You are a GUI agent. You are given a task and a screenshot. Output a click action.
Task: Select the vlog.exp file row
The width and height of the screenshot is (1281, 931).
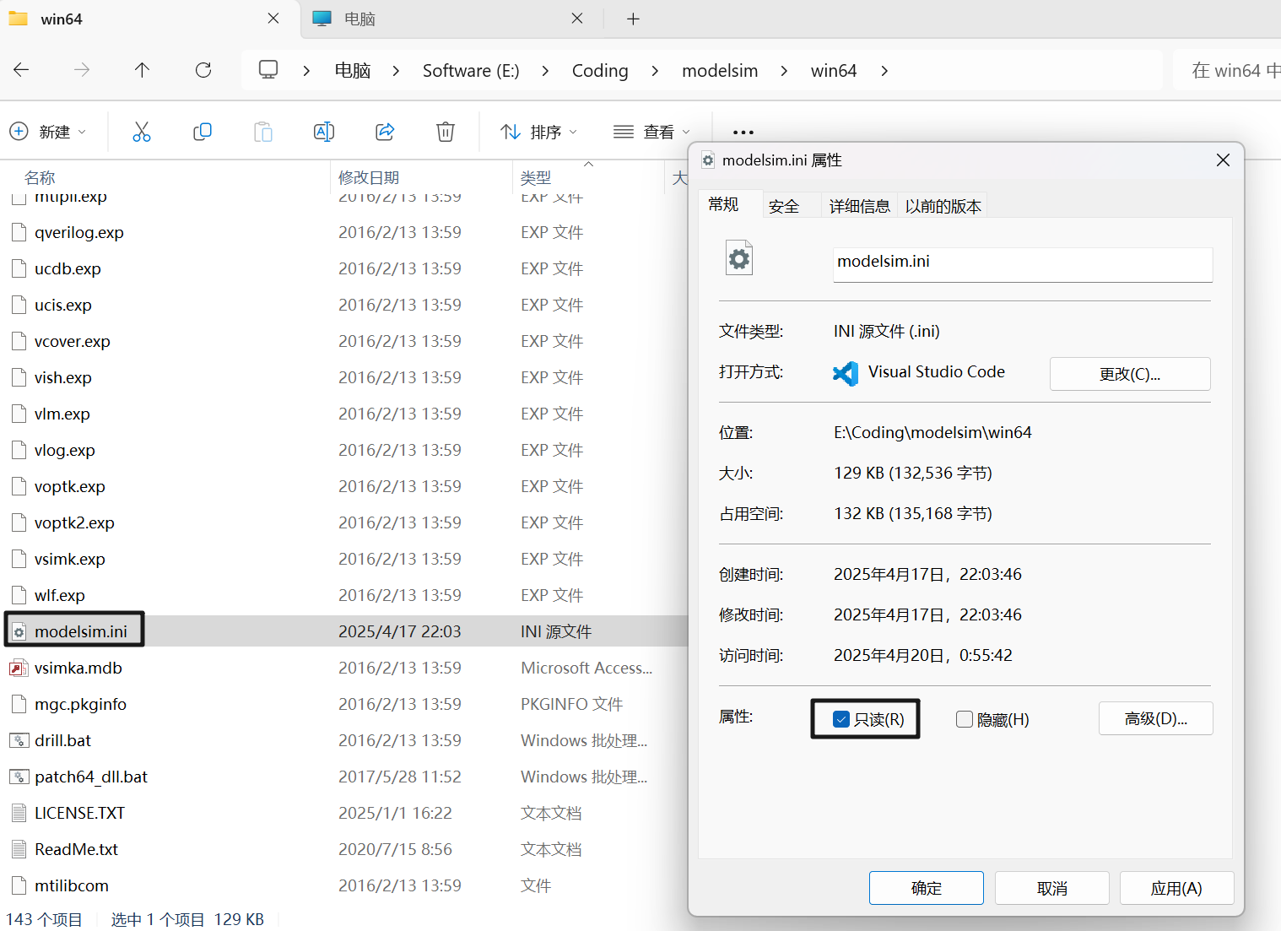346,451
